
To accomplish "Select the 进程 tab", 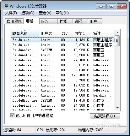I will pos(31,21).
